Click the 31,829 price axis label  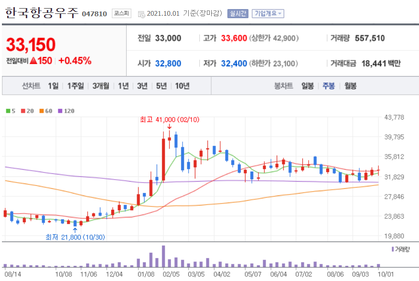(x=394, y=177)
